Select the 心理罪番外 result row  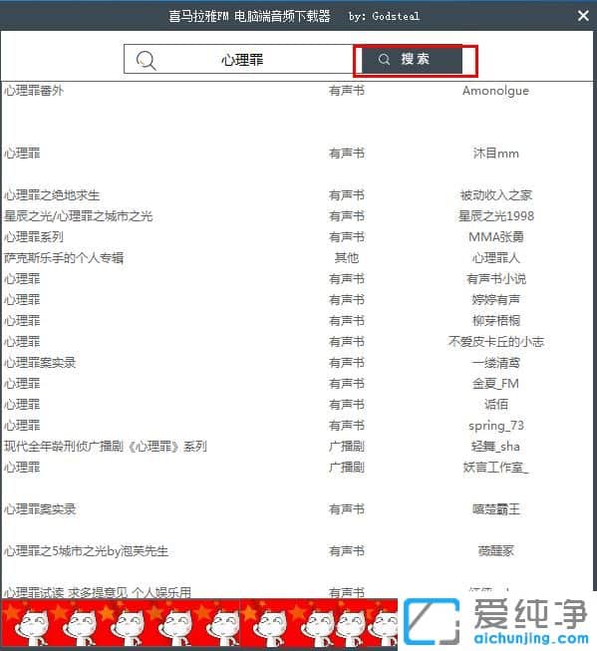[297, 91]
